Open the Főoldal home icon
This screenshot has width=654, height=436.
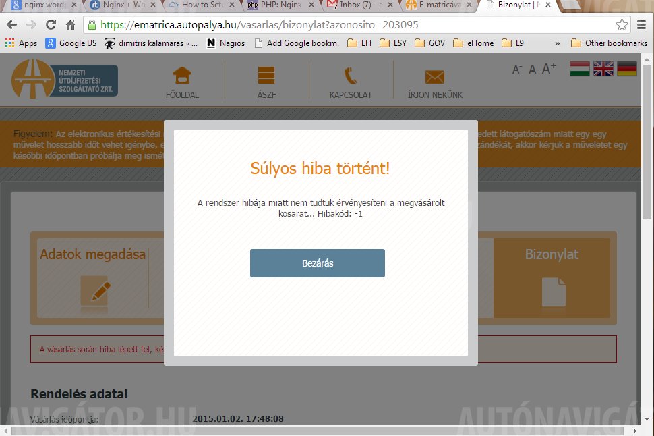pos(182,76)
